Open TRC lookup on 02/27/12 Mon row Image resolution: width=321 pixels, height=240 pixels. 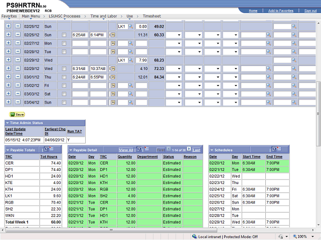(130, 43)
